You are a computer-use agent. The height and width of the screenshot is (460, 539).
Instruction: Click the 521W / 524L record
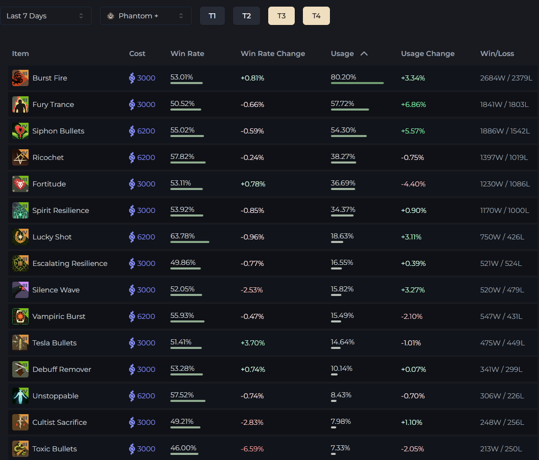click(501, 263)
